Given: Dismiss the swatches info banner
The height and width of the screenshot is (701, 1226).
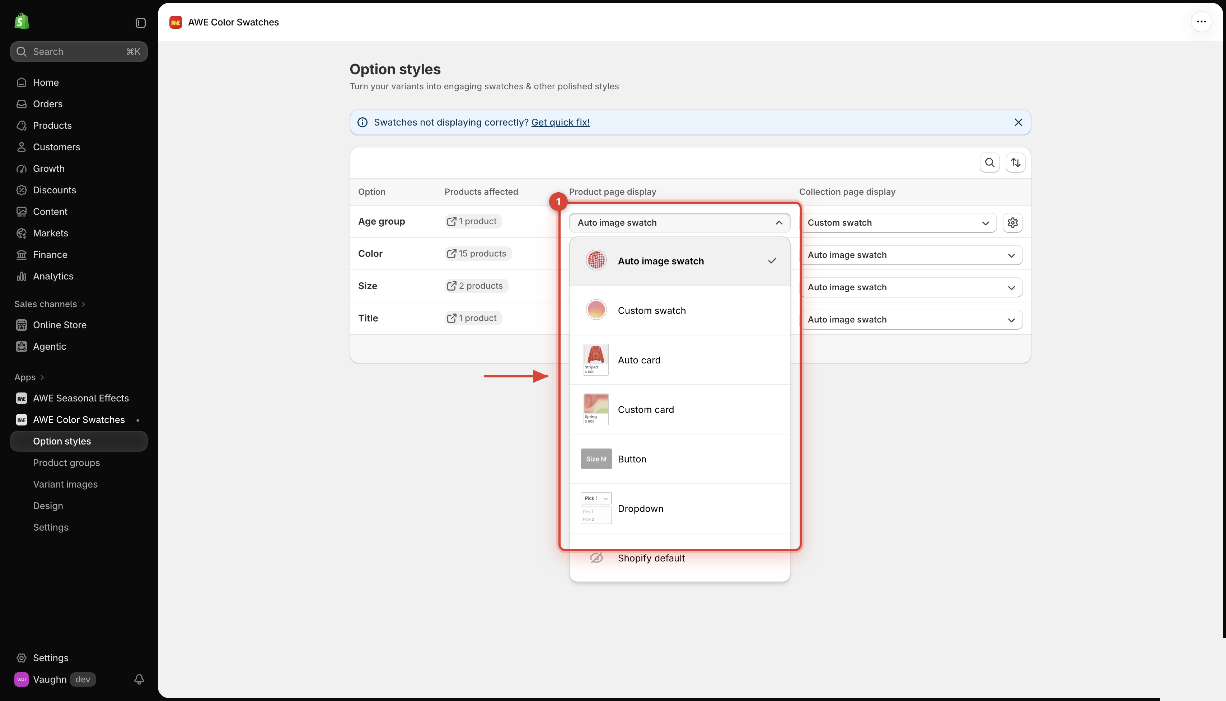Looking at the screenshot, I should [x=1018, y=122].
